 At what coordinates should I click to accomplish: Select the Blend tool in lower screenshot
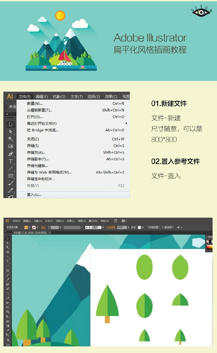click(8, 335)
